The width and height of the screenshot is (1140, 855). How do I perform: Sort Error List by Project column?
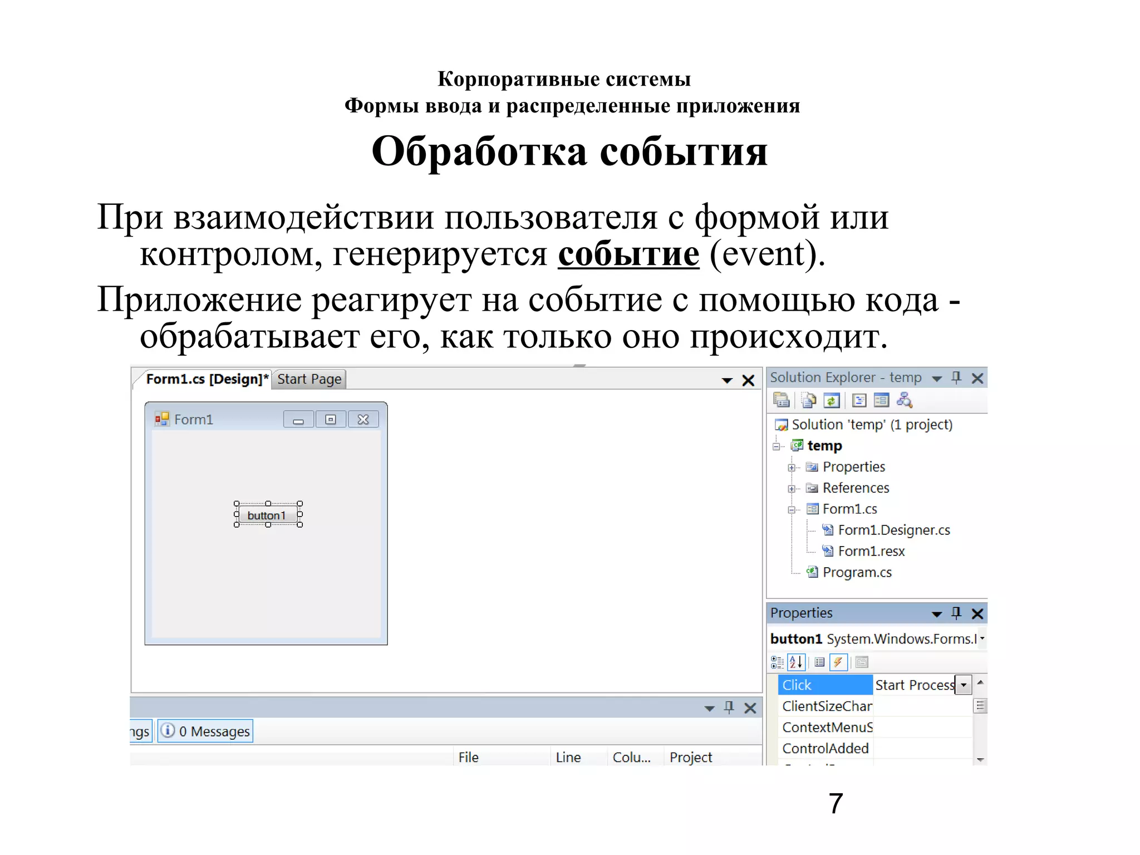712,757
